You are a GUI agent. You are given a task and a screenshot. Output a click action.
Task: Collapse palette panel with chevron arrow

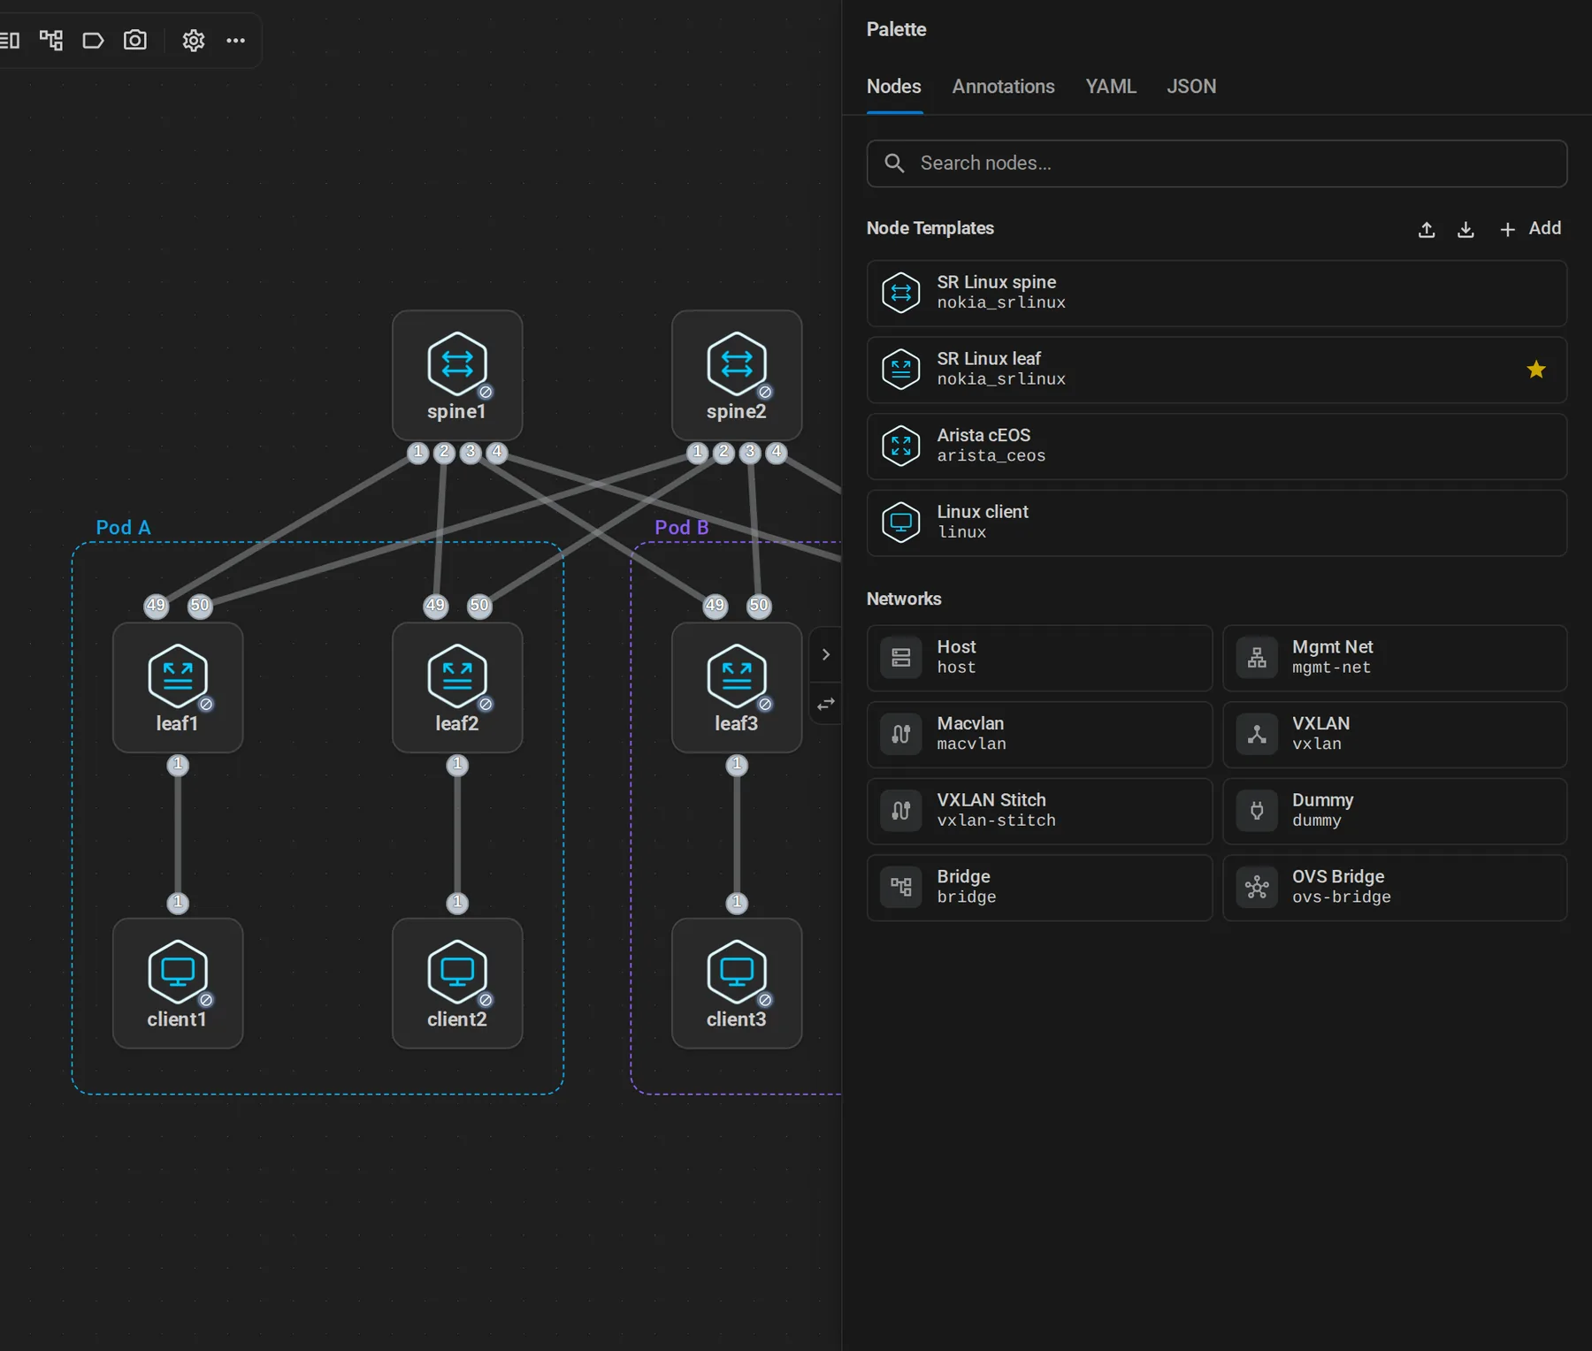(x=825, y=654)
